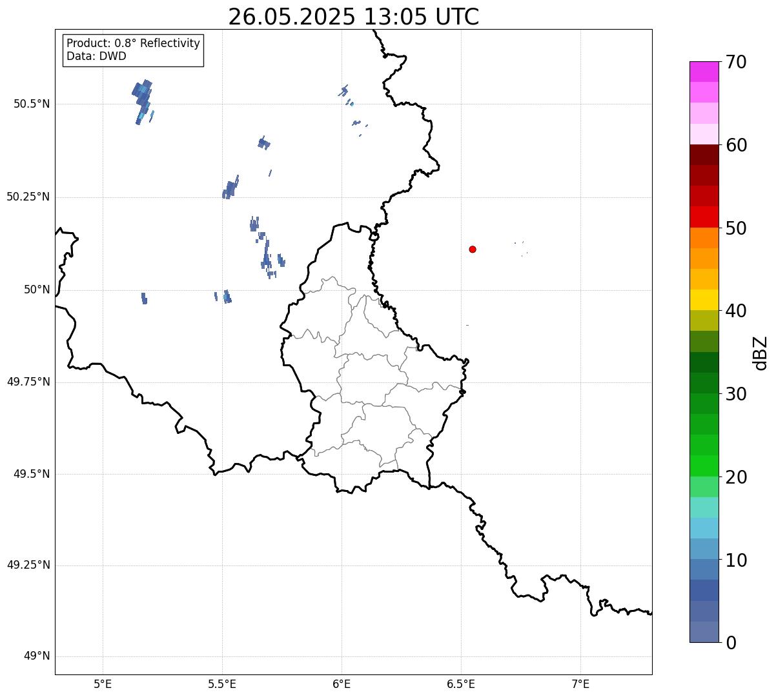Click the 49.75°N latitude label

(28, 382)
